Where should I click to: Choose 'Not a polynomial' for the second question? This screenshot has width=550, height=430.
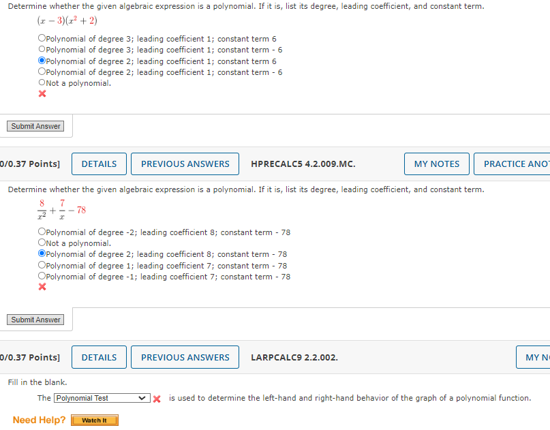point(40,243)
